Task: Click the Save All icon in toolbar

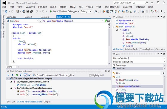Action: [x=32, y=11]
